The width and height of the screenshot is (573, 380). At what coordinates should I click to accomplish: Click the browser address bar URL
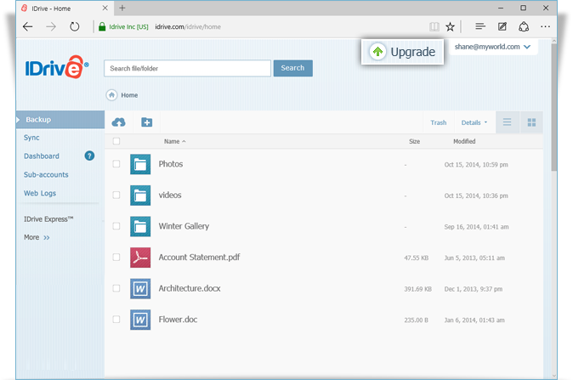(188, 26)
